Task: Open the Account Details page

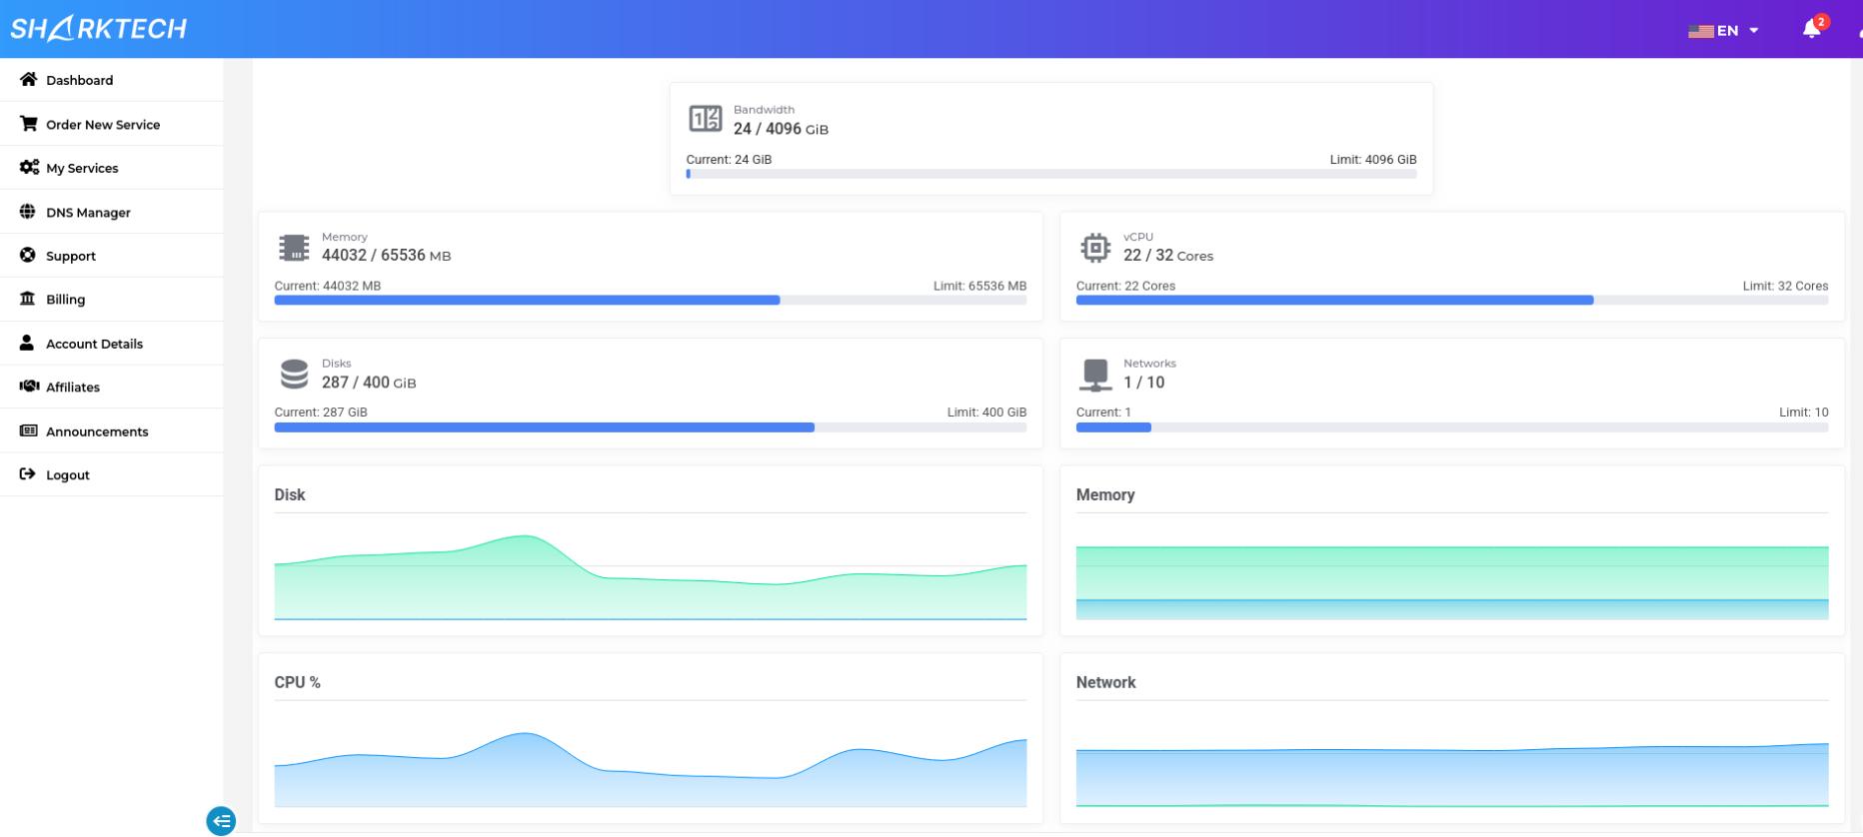Action: pyautogui.click(x=94, y=344)
